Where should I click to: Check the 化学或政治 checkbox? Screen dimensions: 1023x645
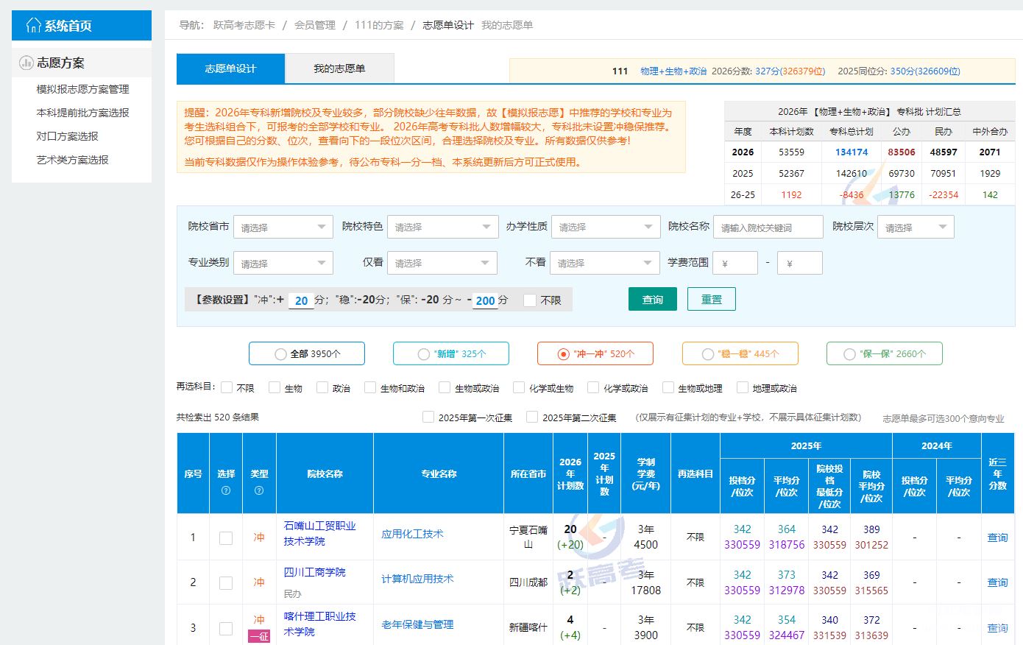coord(593,387)
